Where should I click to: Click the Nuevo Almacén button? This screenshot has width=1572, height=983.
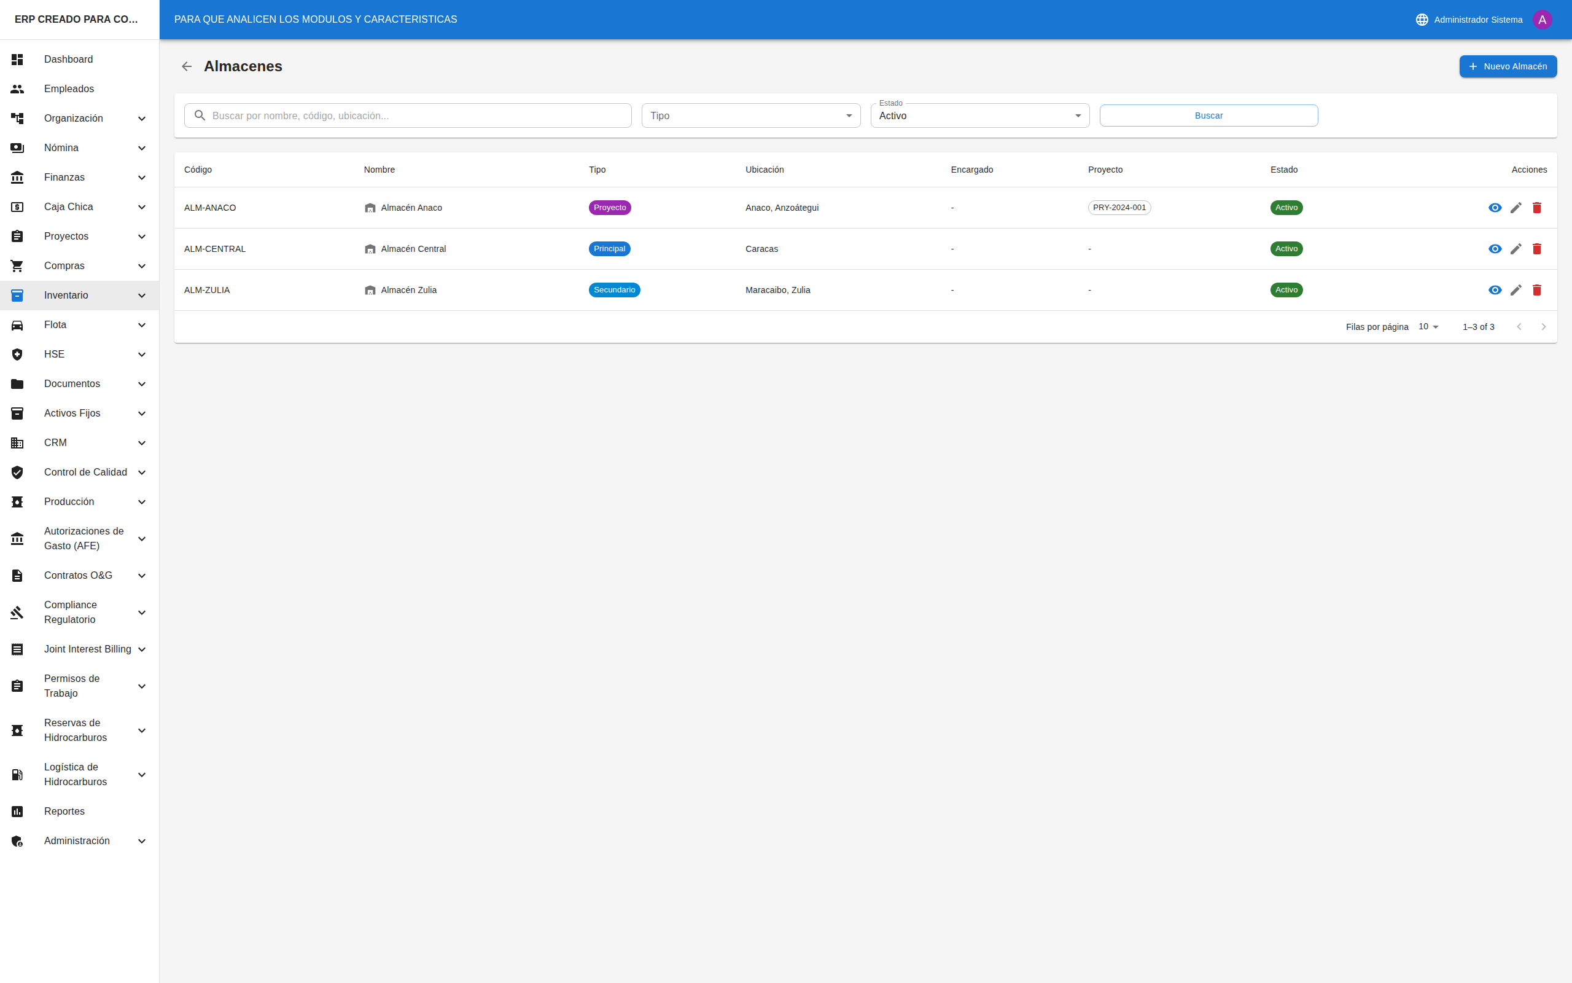(x=1507, y=66)
